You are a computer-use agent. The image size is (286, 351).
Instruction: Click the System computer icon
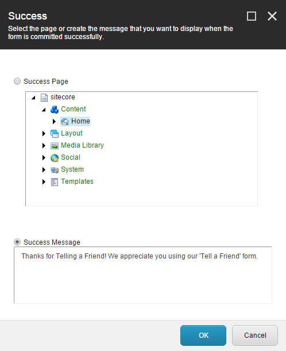55,170
